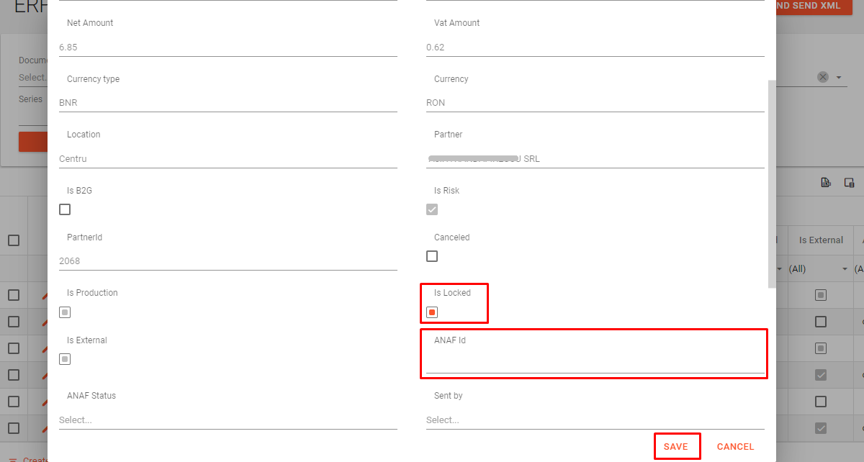
Task: Click the Currency field showing RON
Action: pyautogui.click(x=595, y=103)
